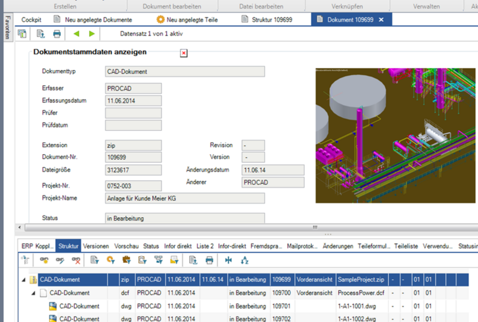Close the Dokumentstammdaten anzeigen form with red X
Viewport: 478px width, 322px height.
click(183, 53)
